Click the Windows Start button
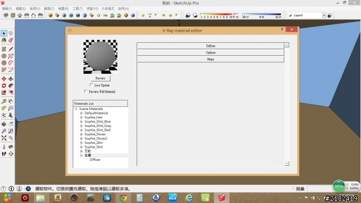 7,198
